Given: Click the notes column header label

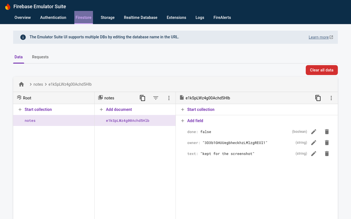Looking at the screenshot, I should [x=109, y=98].
